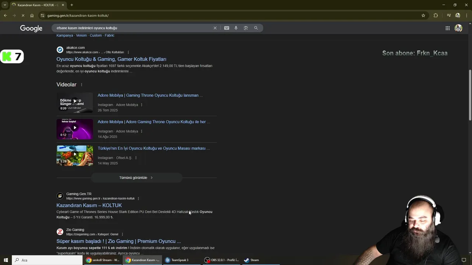Click the Google logo
This screenshot has height=265, width=472.
point(31,28)
